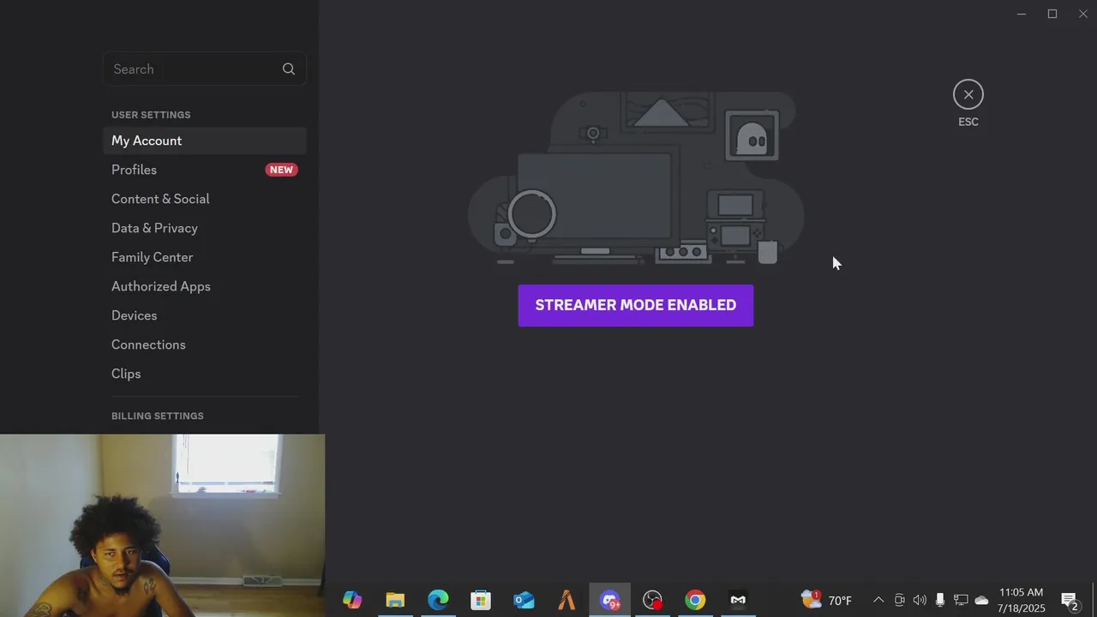Open Clips settings
This screenshot has width=1097, height=617.
click(205, 374)
